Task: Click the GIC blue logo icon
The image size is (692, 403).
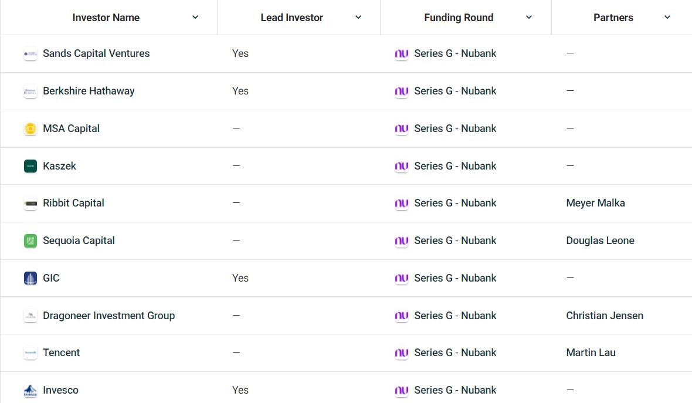Action: pos(30,279)
